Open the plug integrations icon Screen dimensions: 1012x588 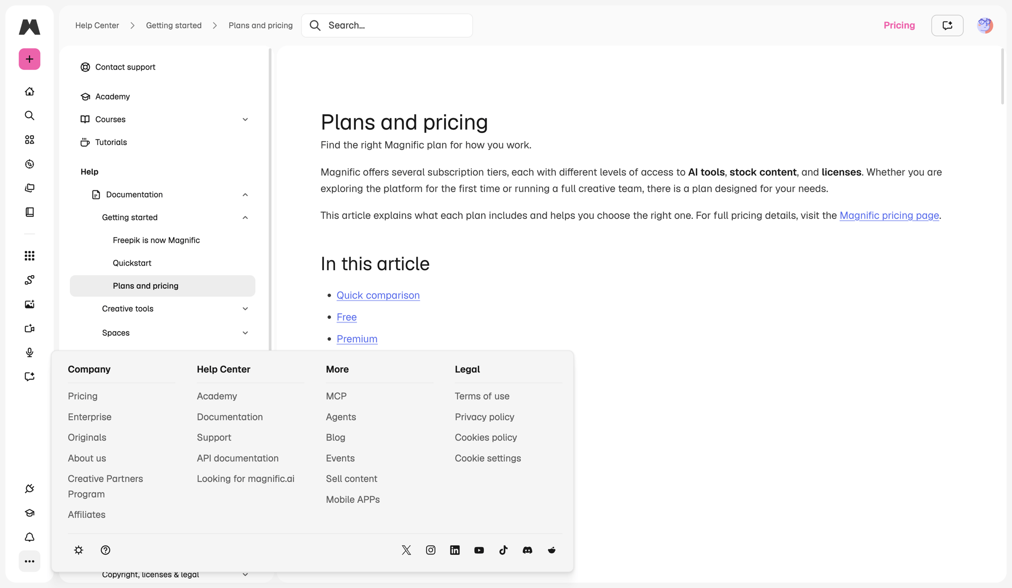point(30,489)
